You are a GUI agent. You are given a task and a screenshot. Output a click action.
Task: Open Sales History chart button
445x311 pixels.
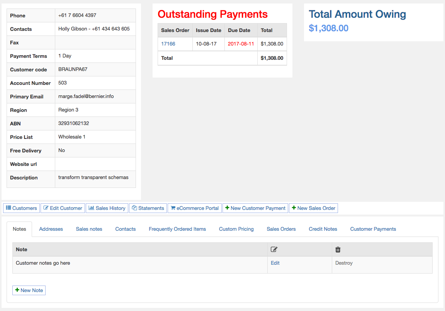107,208
